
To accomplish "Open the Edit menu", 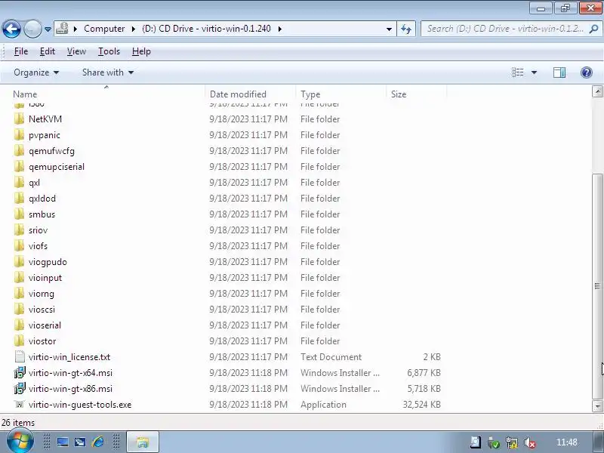I will [x=48, y=51].
